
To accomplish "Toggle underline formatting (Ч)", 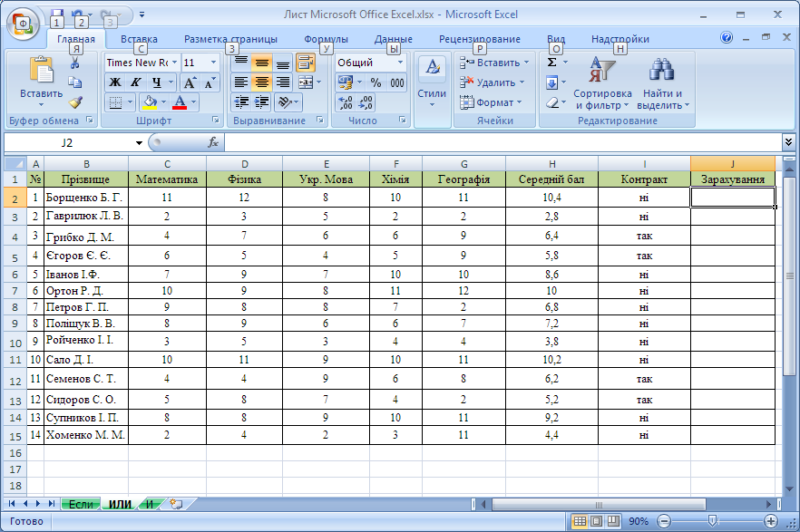I will coord(156,82).
